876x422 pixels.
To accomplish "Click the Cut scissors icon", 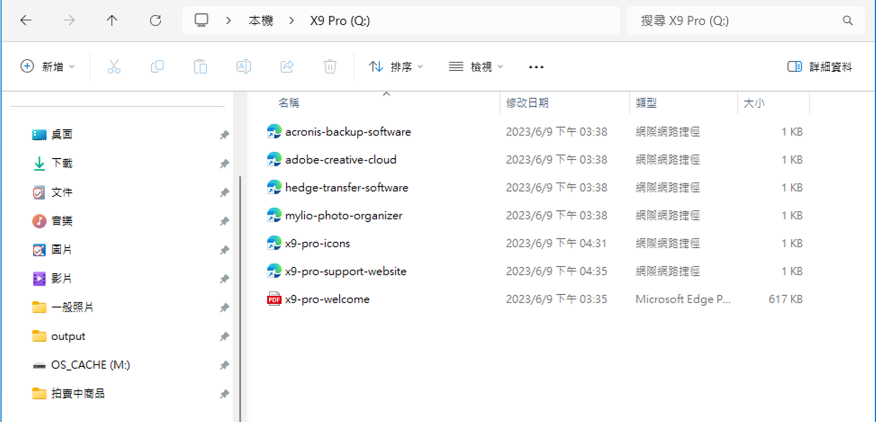I will point(114,67).
